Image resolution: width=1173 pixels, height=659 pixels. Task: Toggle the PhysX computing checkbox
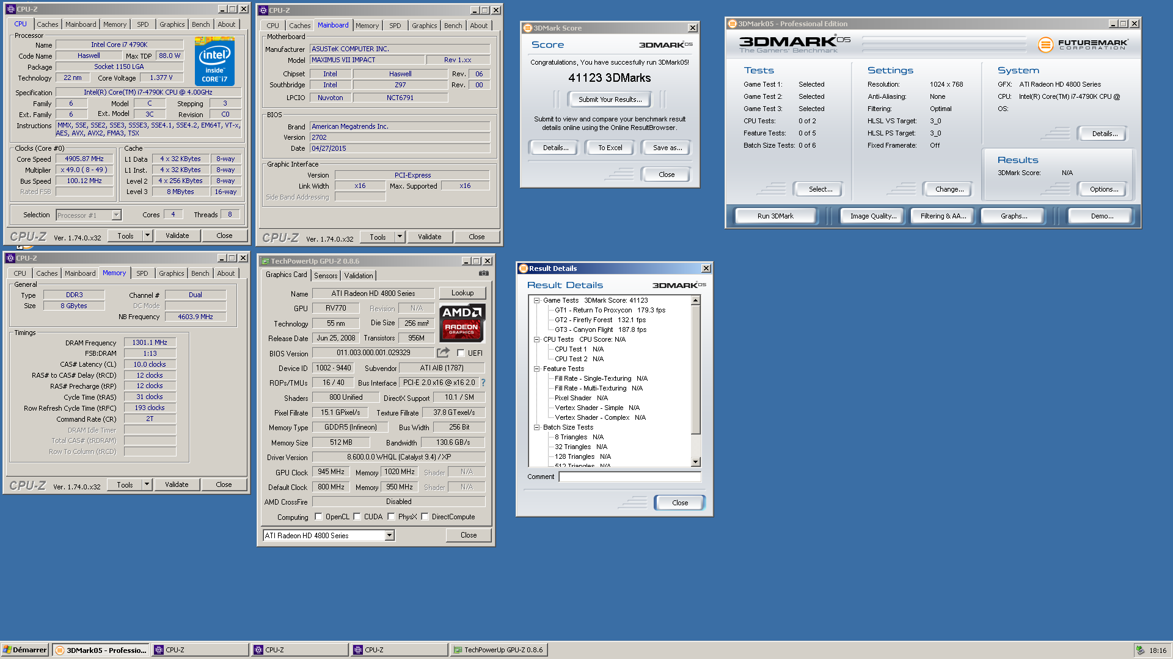391,517
